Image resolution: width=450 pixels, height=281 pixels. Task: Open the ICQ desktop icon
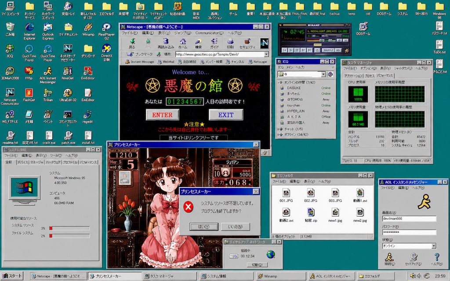click(x=10, y=51)
